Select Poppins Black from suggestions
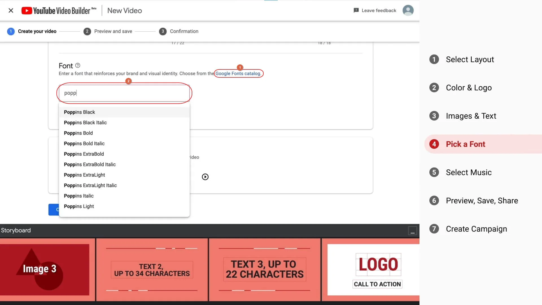 point(79,112)
